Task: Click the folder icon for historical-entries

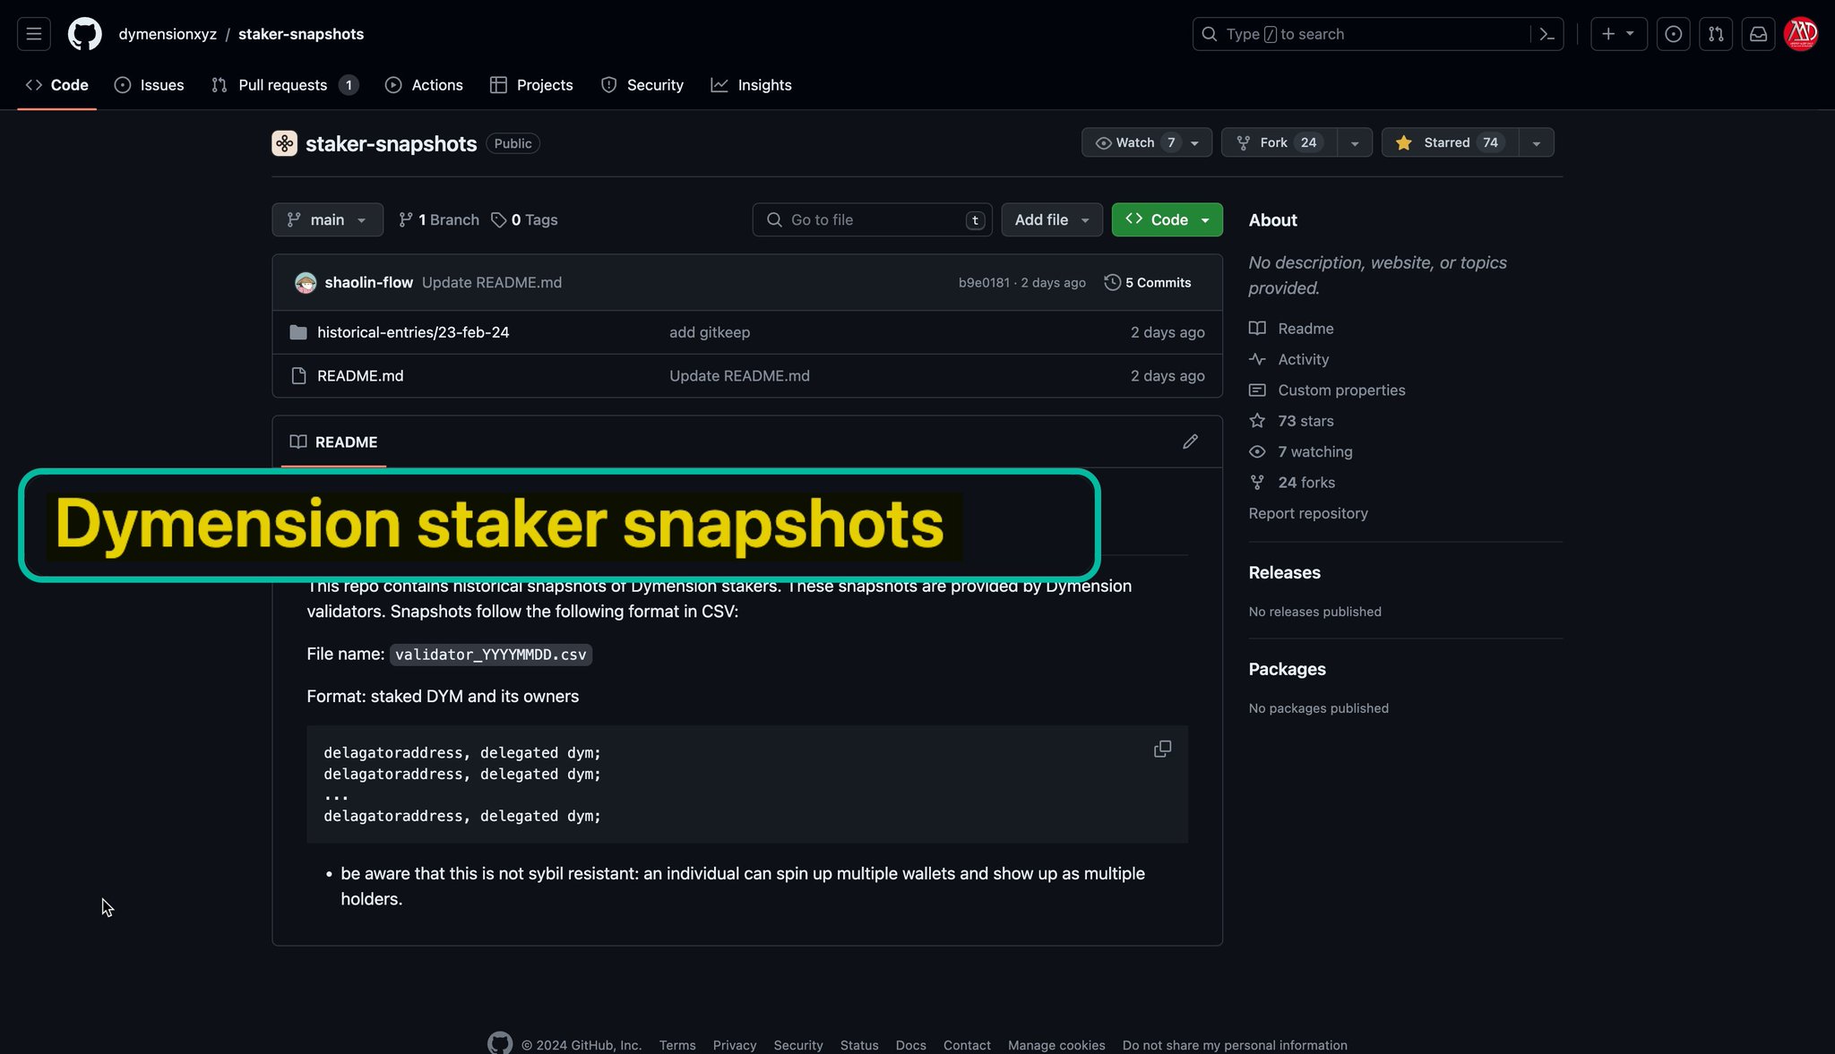Action: point(298,333)
